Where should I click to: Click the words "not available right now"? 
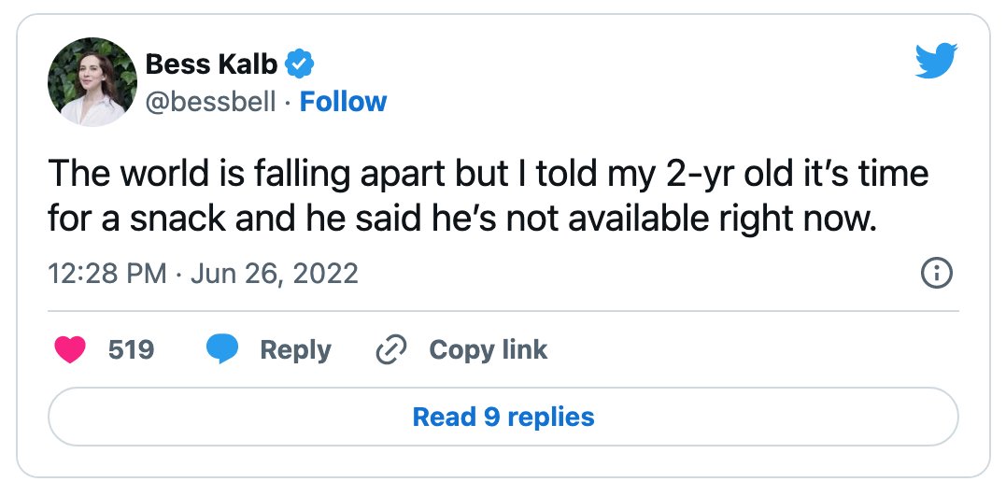click(691, 220)
